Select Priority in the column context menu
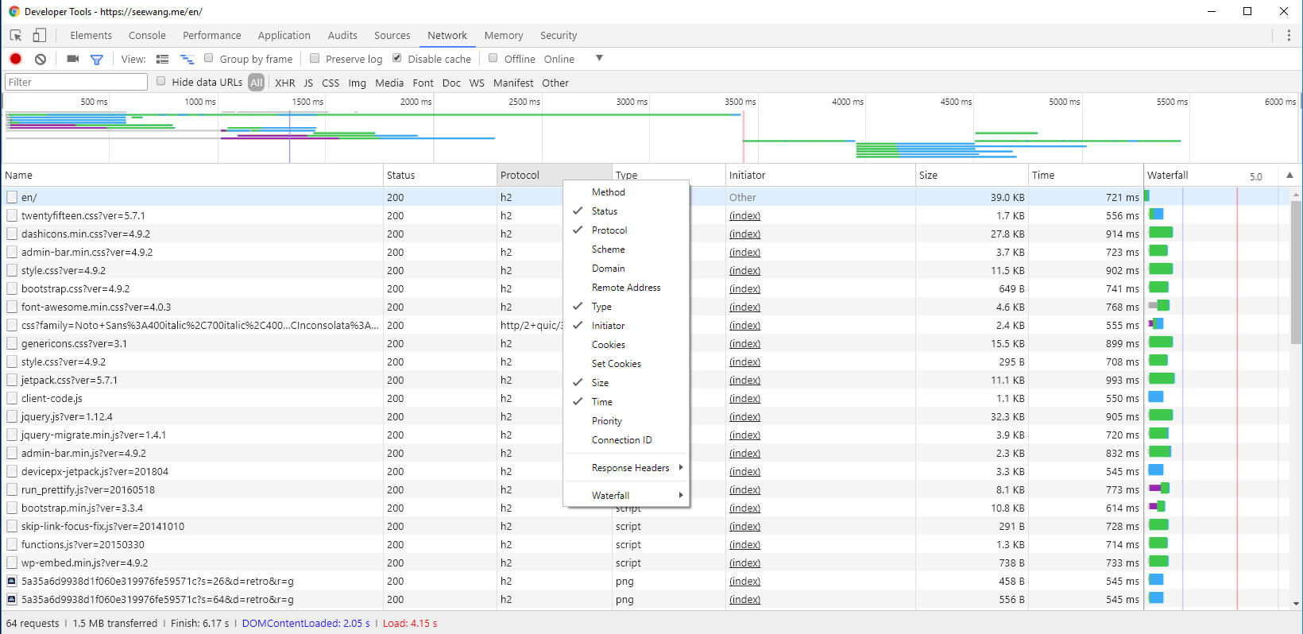The height and width of the screenshot is (634, 1303). pos(625,421)
